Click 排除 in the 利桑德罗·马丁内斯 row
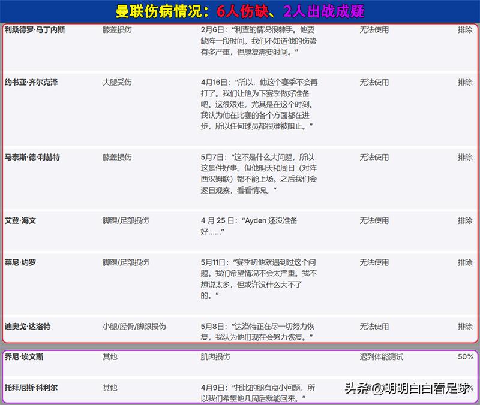480x405 pixels. click(x=465, y=29)
